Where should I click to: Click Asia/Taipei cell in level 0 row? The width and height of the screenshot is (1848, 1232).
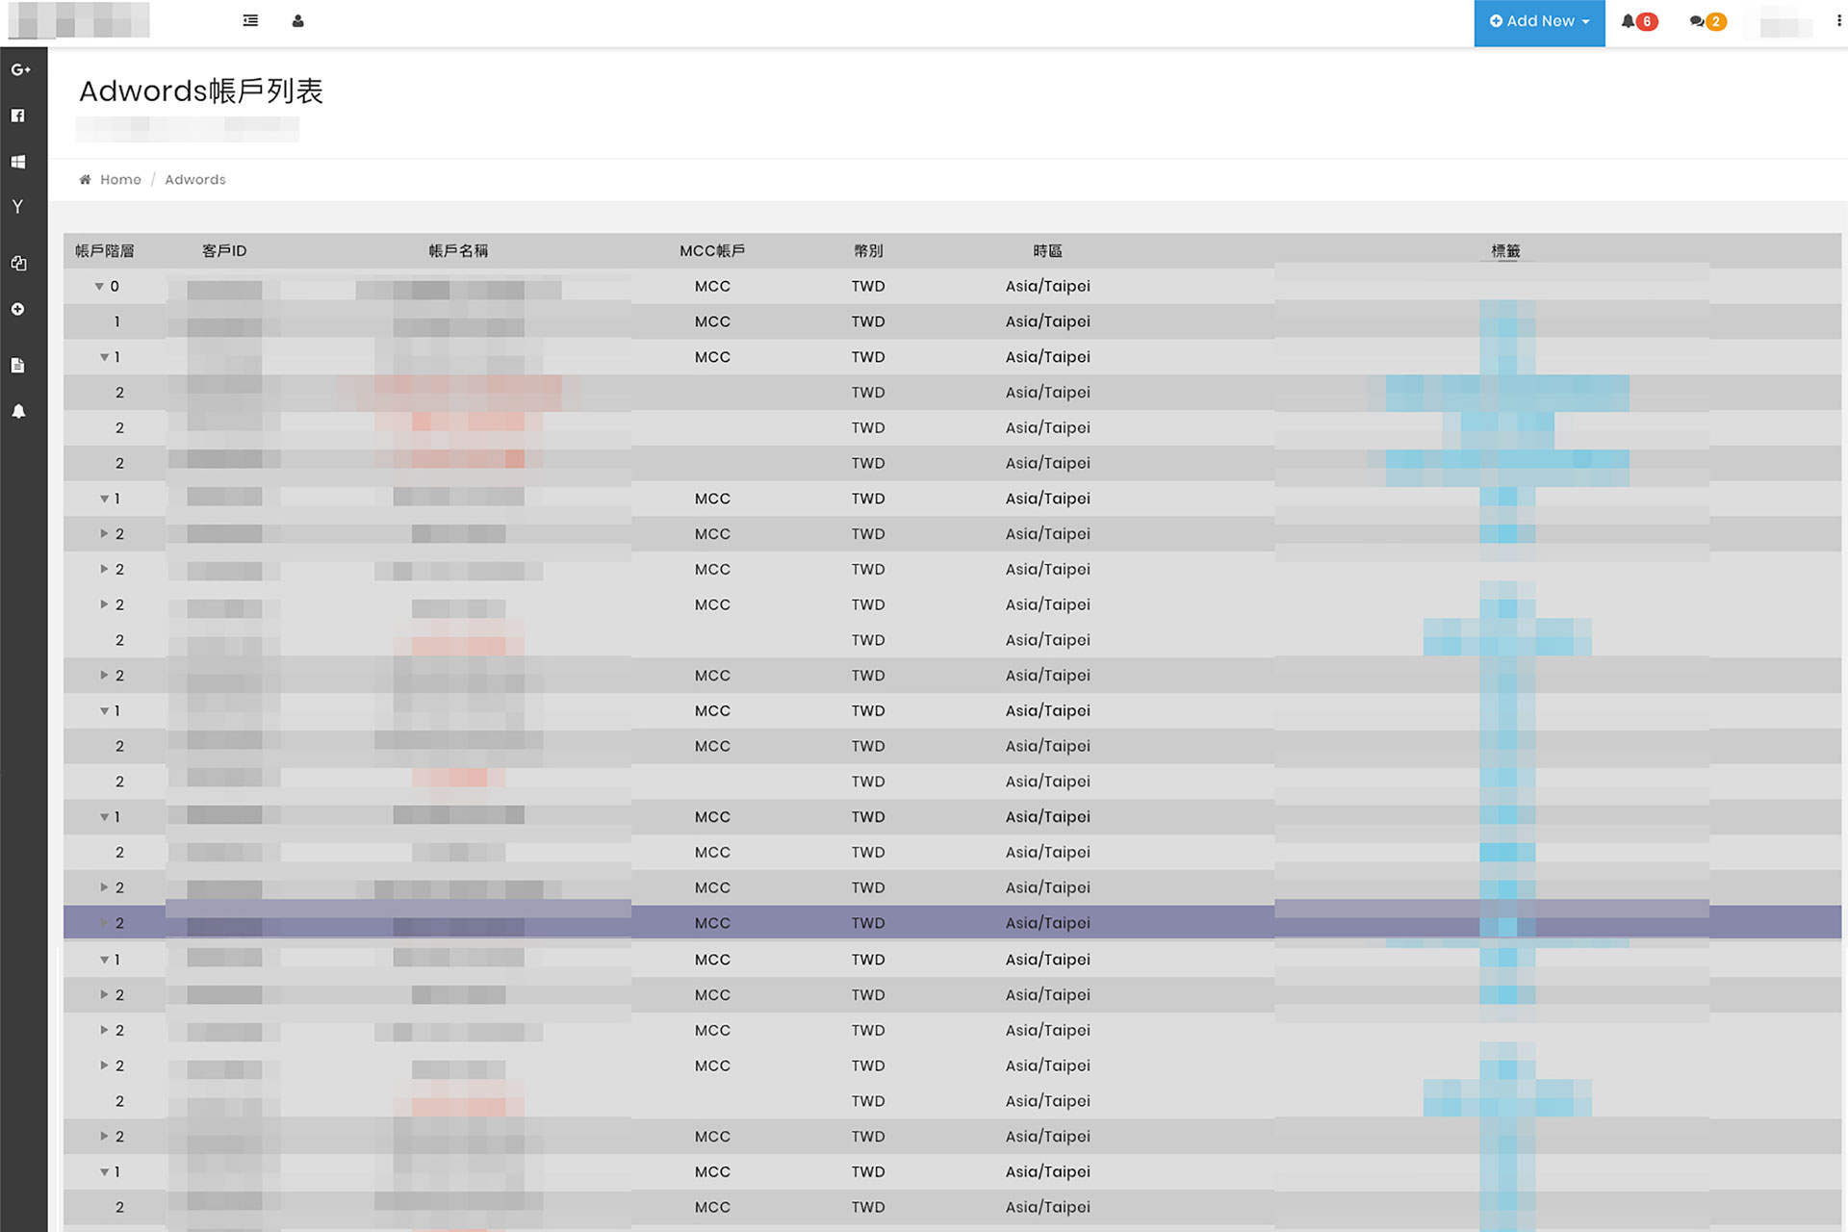(x=1048, y=287)
